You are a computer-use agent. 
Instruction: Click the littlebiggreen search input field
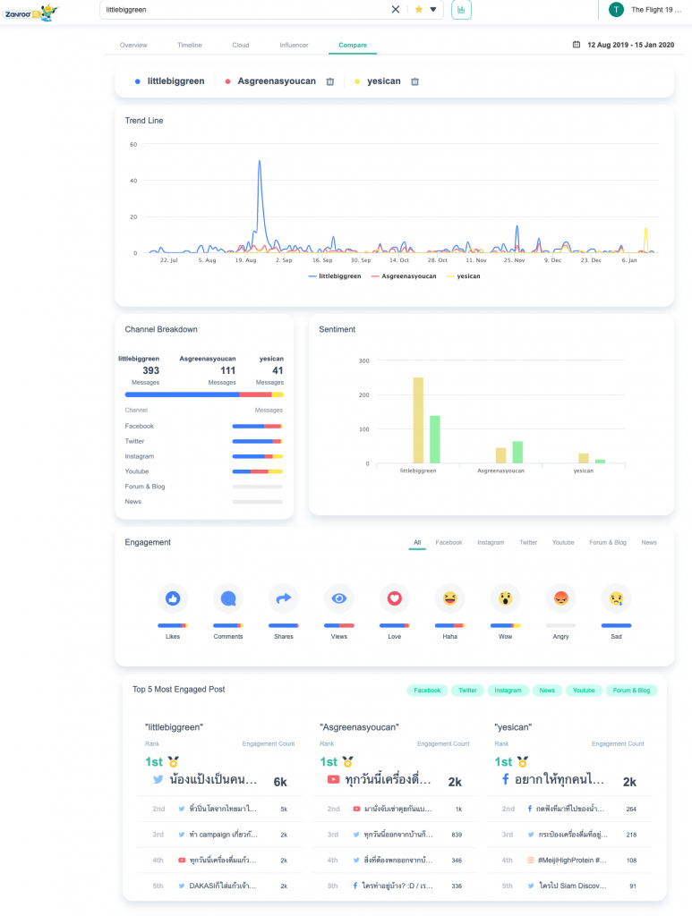(242, 9)
